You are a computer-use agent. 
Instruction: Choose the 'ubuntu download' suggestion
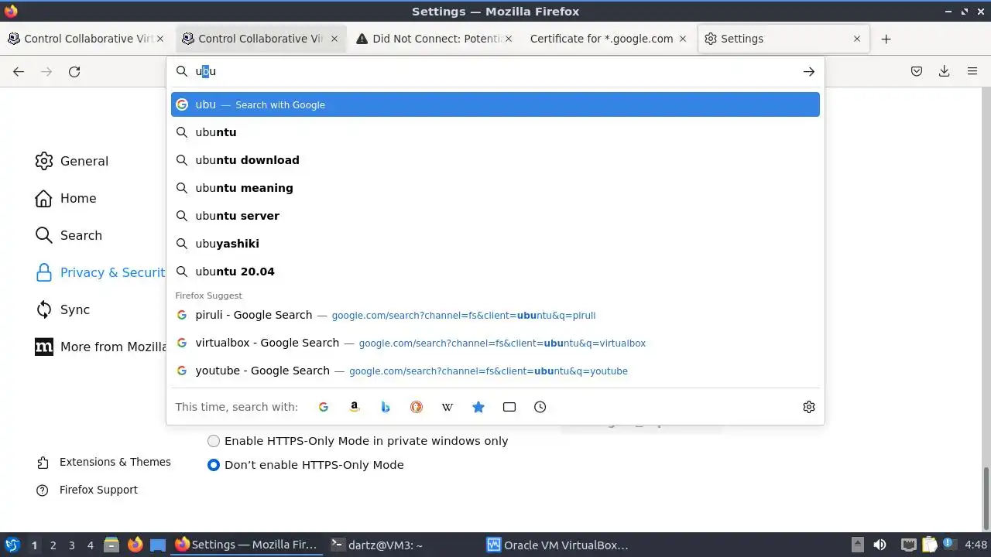(x=495, y=160)
